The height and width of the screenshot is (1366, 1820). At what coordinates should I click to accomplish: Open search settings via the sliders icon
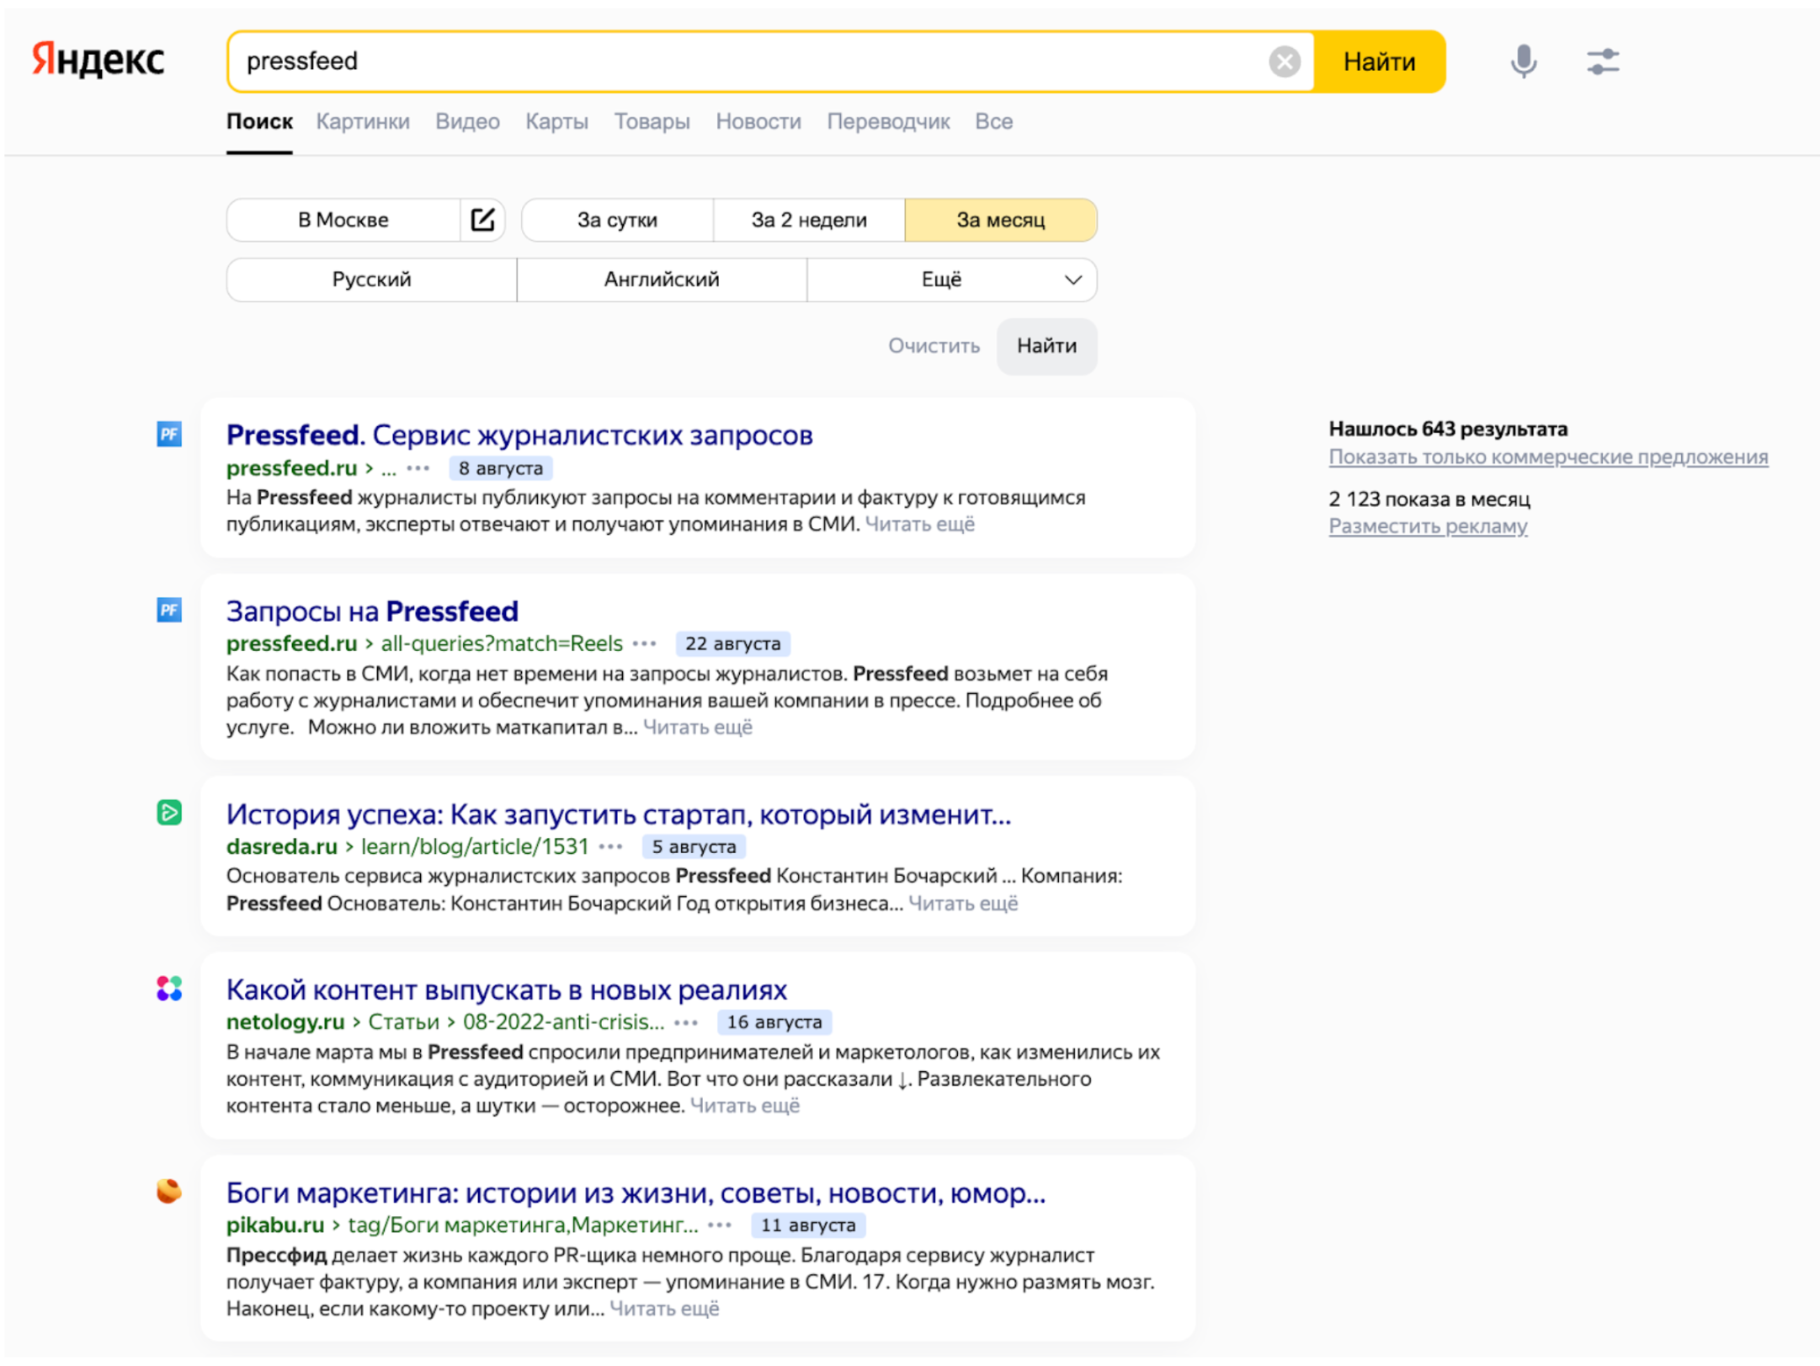(1603, 61)
